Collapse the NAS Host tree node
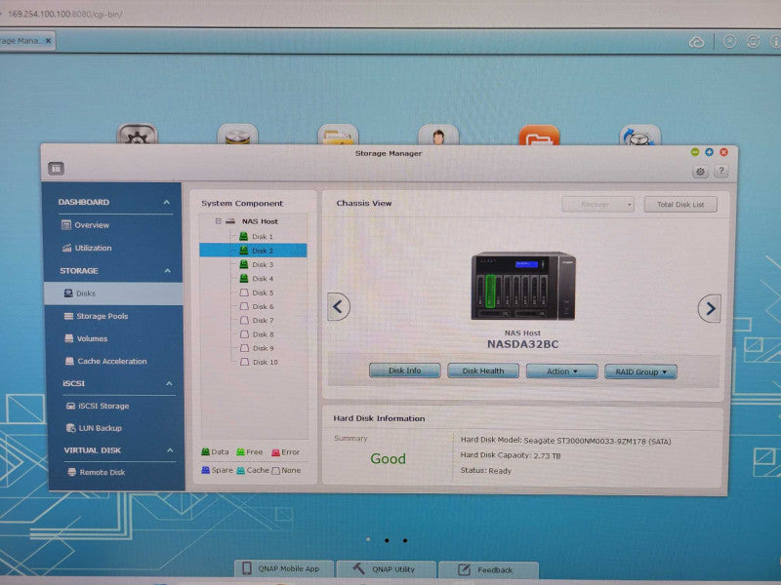Image resolution: width=781 pixels, height=585 pixels. [218, 221]
